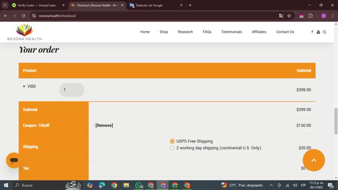Open a new browser tab
Screen dimensions: 338x190
tap(190, 5)
